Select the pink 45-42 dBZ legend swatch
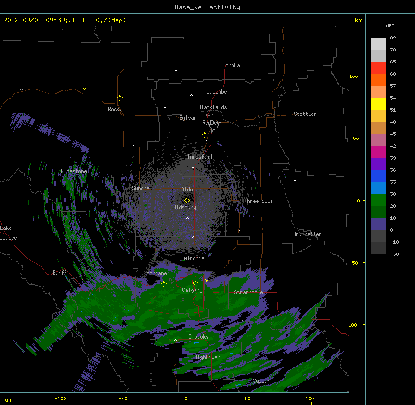This screenshot has height=405, width=415. point(378,140)
